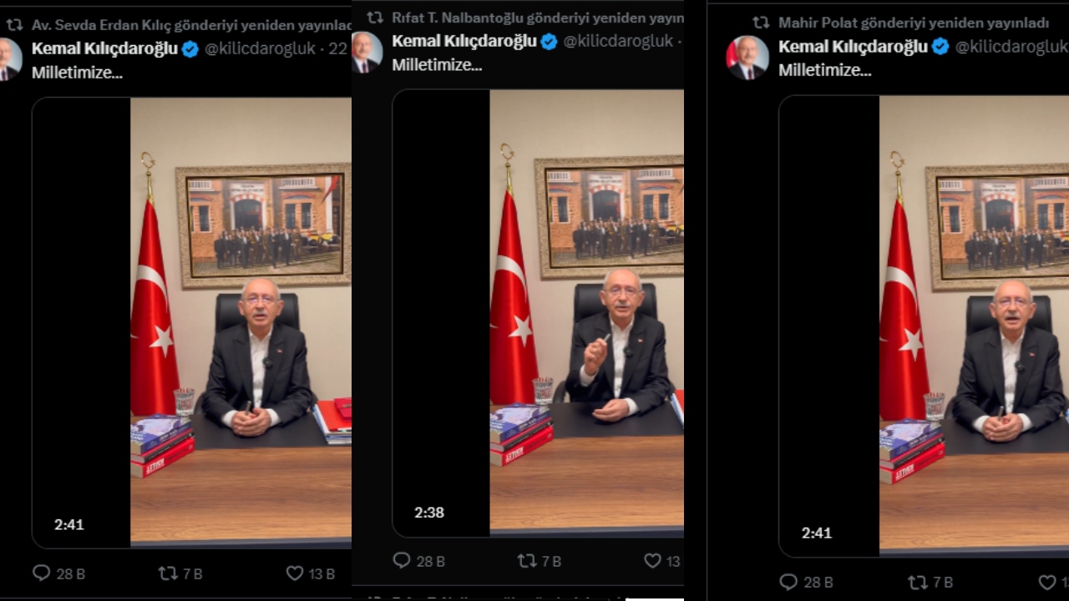Click repost icon under Sevda Erdan Kılıç's repost
1069x601 pixels.
point(168,573)
